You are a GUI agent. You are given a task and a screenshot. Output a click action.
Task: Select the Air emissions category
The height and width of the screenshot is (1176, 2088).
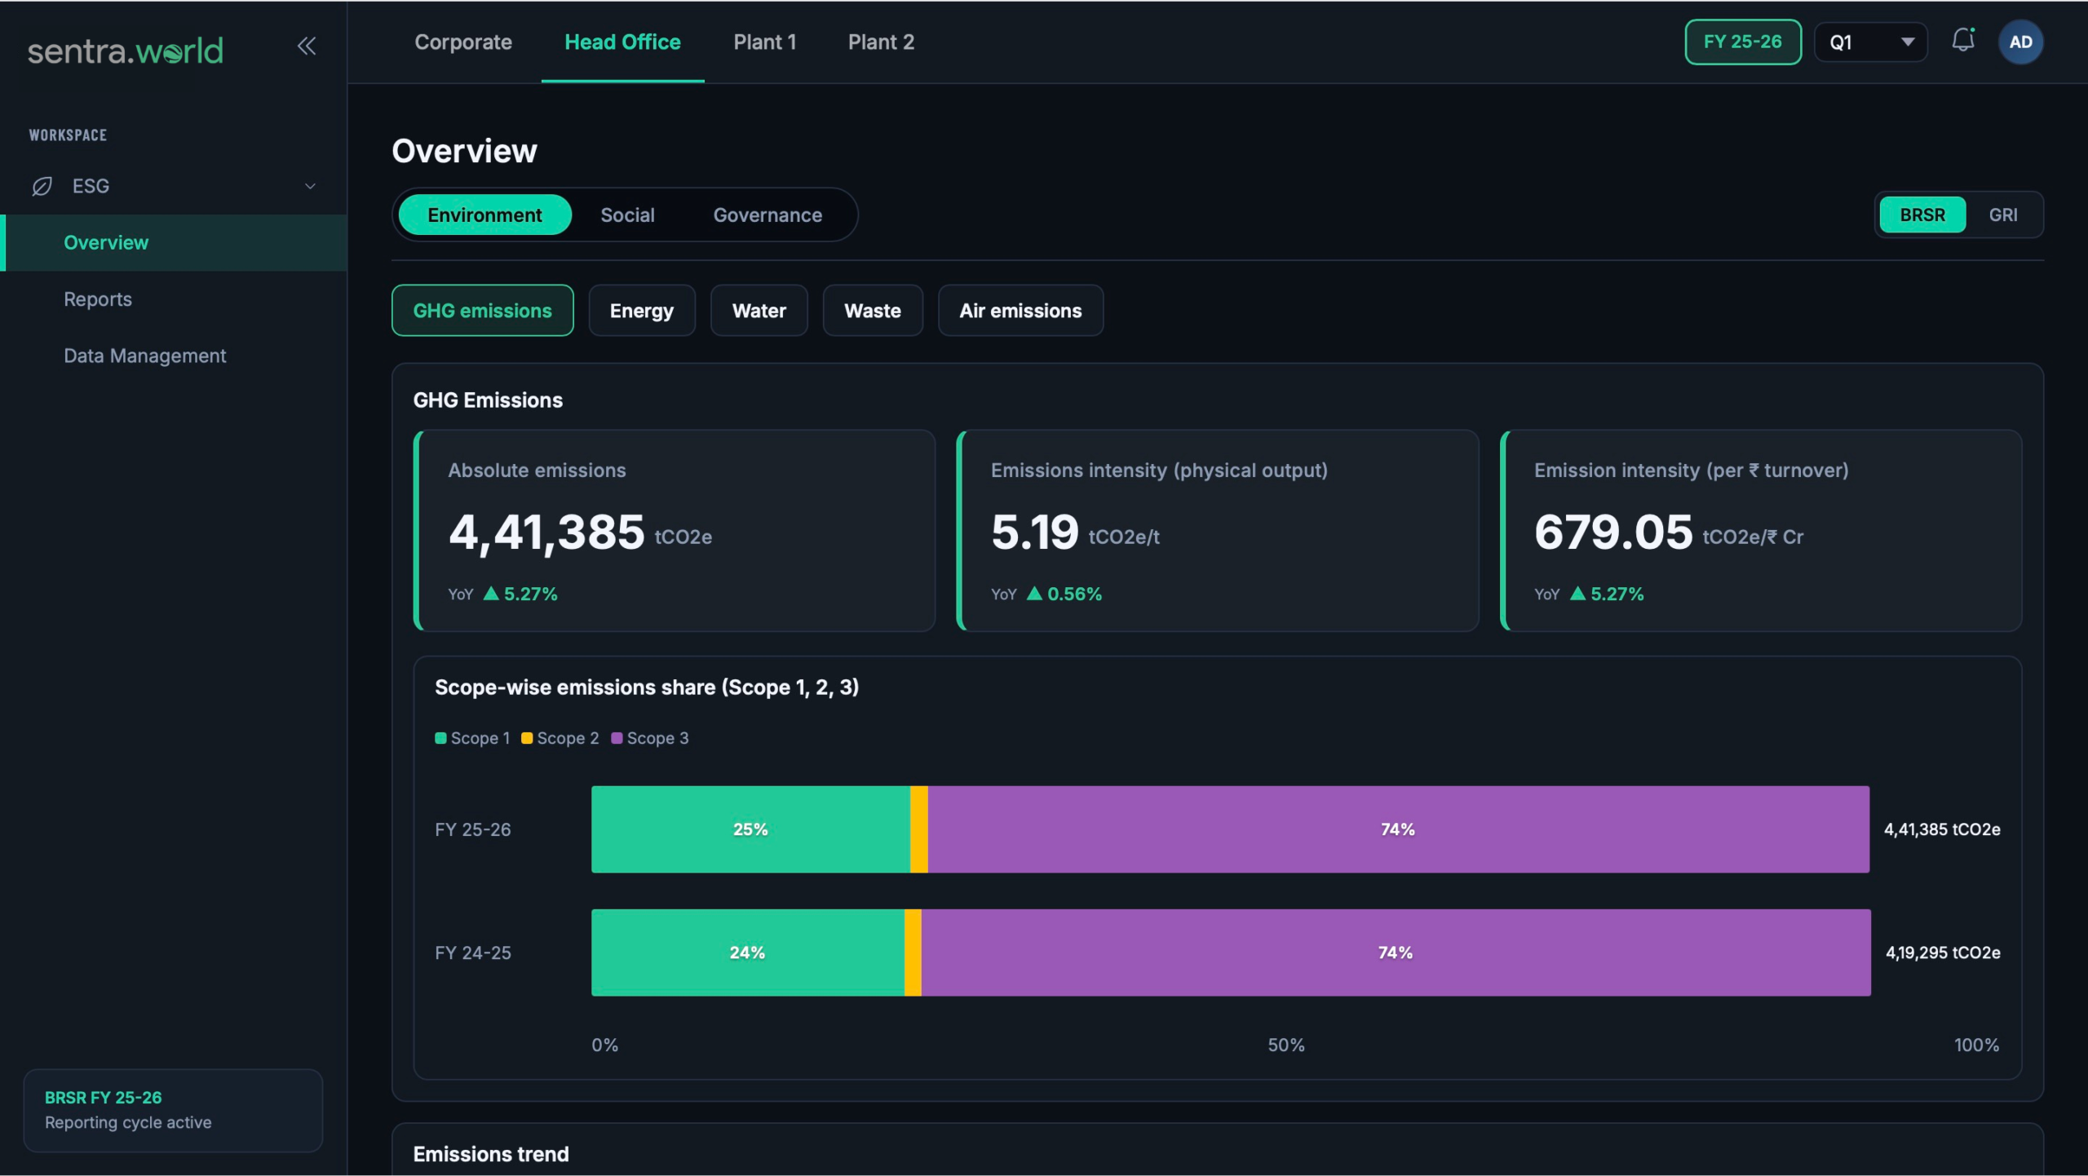point(1020,310)
